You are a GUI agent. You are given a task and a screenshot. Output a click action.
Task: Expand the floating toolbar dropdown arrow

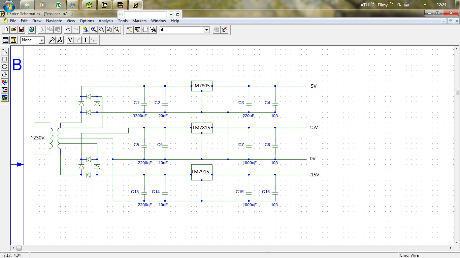click(171, 14)
